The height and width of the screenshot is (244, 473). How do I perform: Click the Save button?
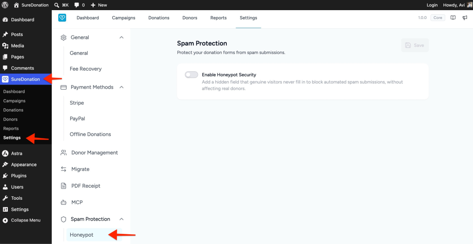click(415, 45)
